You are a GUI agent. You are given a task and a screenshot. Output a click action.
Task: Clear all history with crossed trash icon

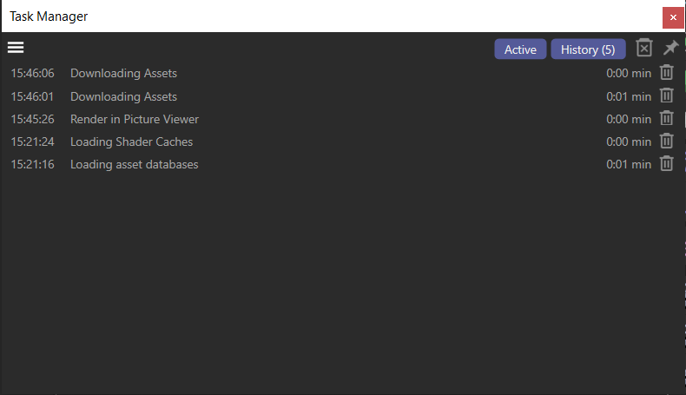click(x=643, y=49)
